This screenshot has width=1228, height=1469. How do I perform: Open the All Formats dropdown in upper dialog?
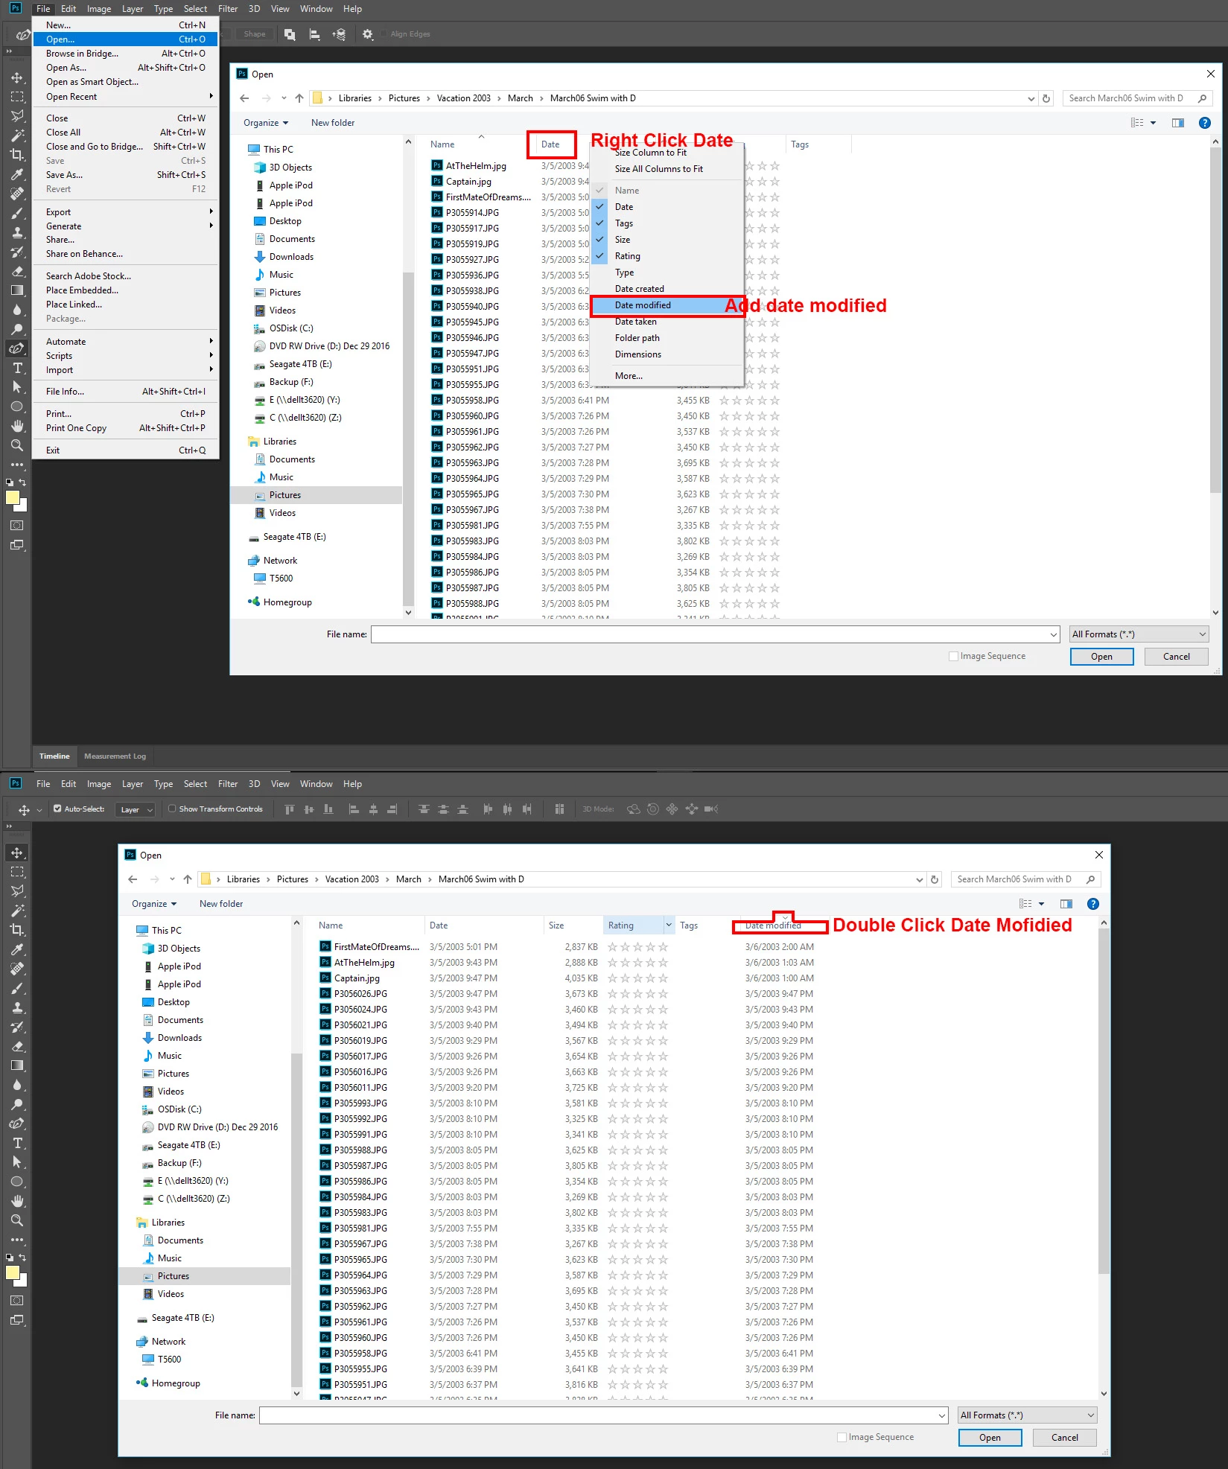pos(1139,634)
